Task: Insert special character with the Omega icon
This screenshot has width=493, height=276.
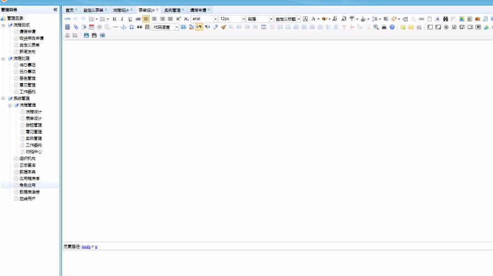Action: tap(131, 27)
